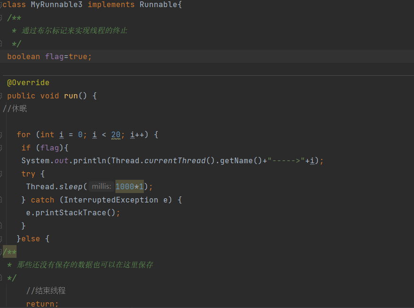The height and width of the screenshot is (308, 414).
Task: Click InterruptedException in the catch clause
Action: tap(111, 200)
